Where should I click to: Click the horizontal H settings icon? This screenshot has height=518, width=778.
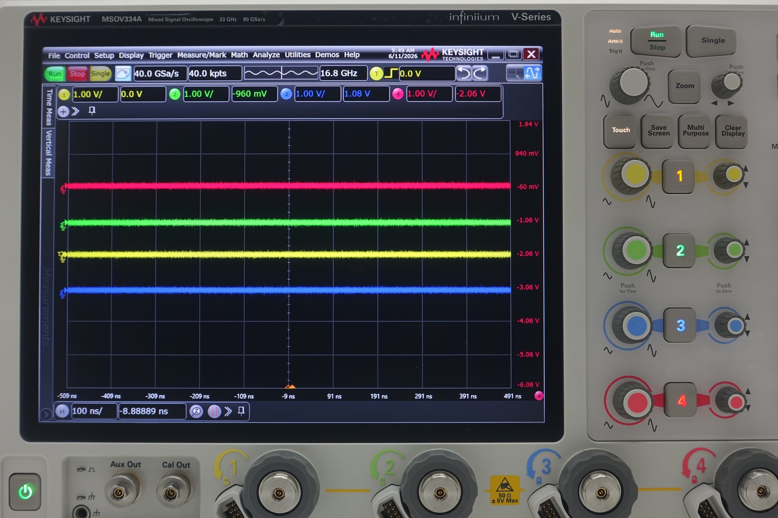click(x=62, y=411)
